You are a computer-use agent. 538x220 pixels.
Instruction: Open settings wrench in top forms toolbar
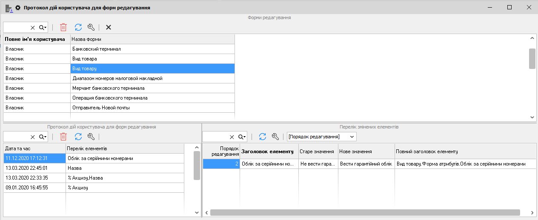click(x=91, y=27)
